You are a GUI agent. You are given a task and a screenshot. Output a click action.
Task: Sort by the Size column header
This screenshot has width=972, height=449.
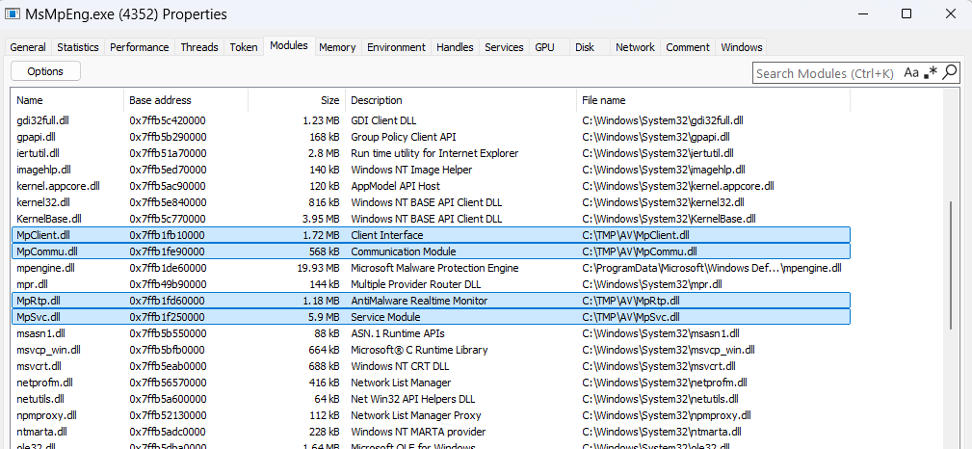(x=297, y=100)
